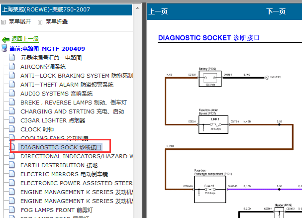Open DIRECTIONAL INDICATORS/HAZARD entry

(77, 156)
